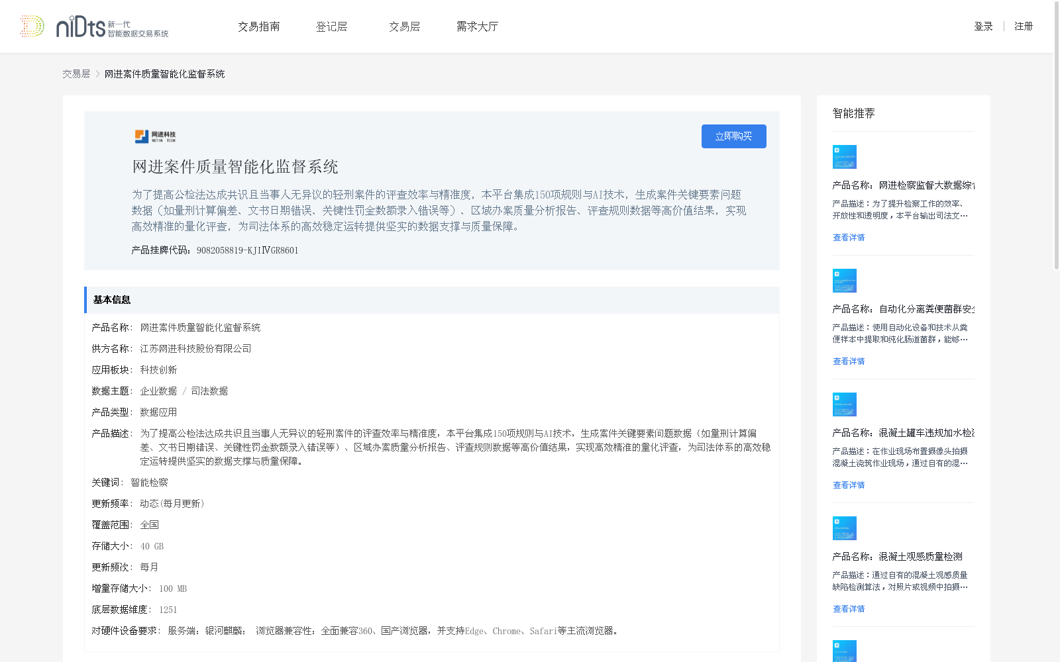This screenshot has height=662, width=1060.
Task: Click the page vertical scrollbar
Action: pos(1057,136)
